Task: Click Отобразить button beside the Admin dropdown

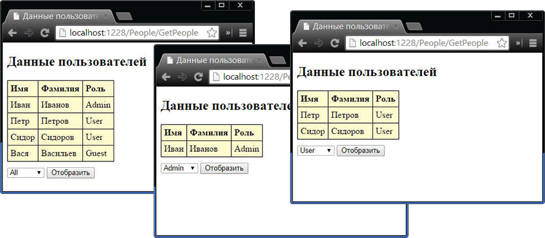Action: [224, 168]
